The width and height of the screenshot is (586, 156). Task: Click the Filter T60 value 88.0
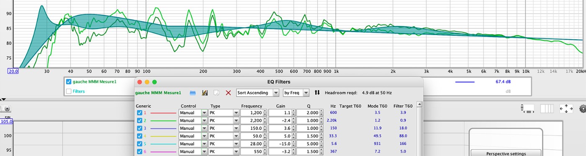click(403, 136)
